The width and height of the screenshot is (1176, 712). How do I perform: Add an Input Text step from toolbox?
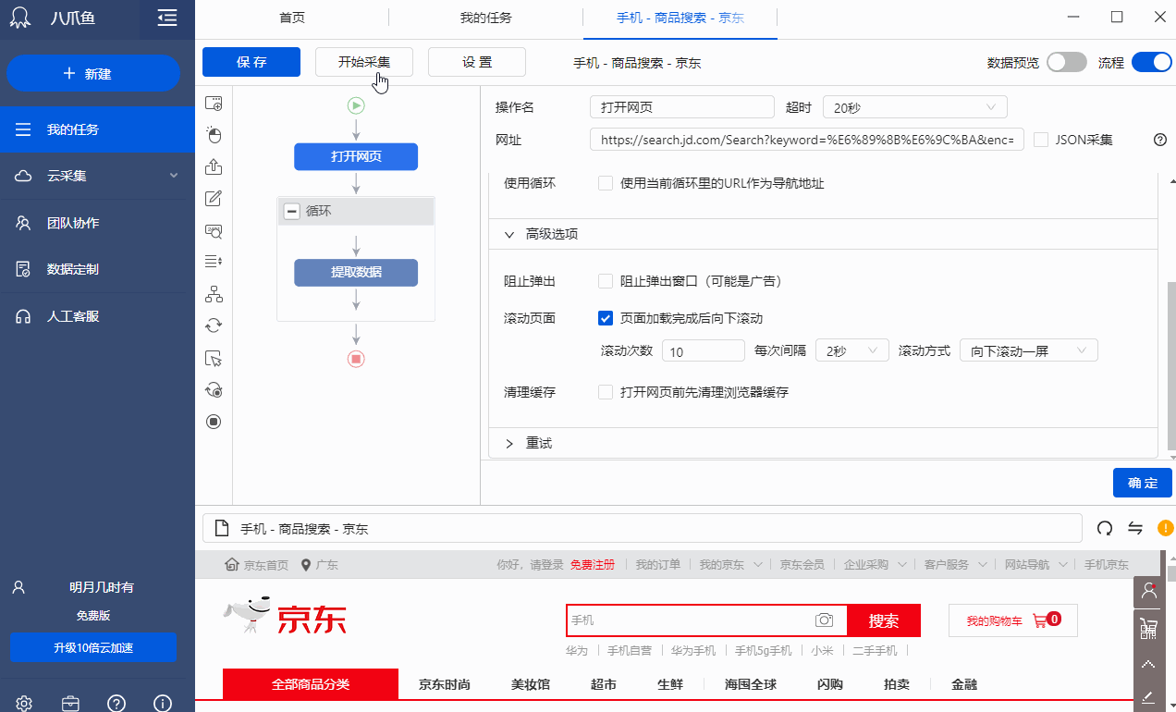(214, 198)
